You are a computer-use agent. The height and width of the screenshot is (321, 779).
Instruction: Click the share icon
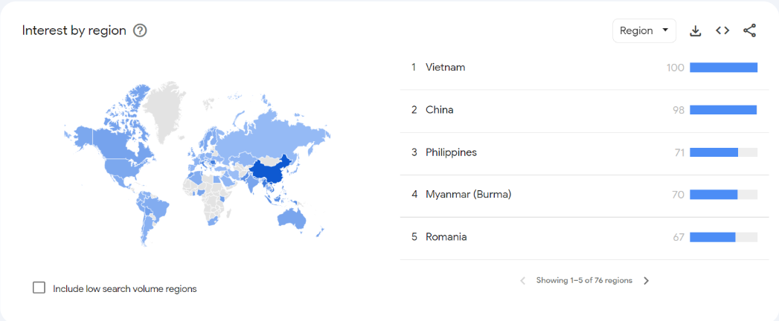click(749, 30)
